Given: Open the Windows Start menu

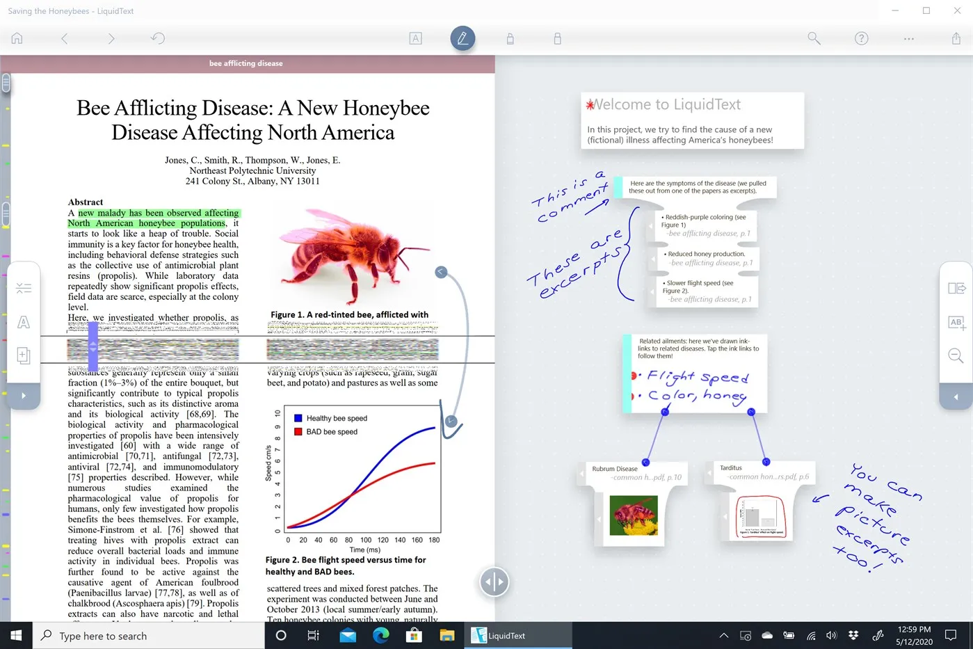Looking at the screenshot, I should click(x=15, y=635).
